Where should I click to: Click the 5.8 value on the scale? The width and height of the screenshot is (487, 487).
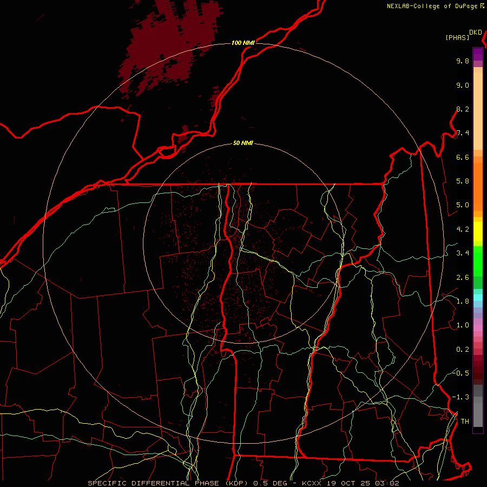(x=463, y=181)
